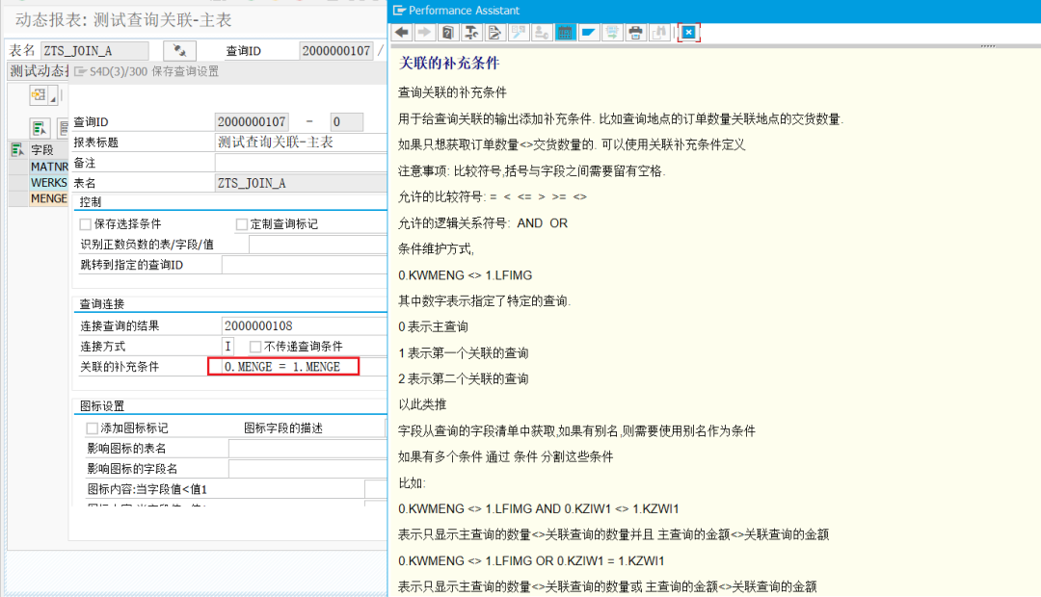Click the help line '1 表示第一个关联的查询'
Viewport: 1041px width, 597px height.
tap(464, 352)
